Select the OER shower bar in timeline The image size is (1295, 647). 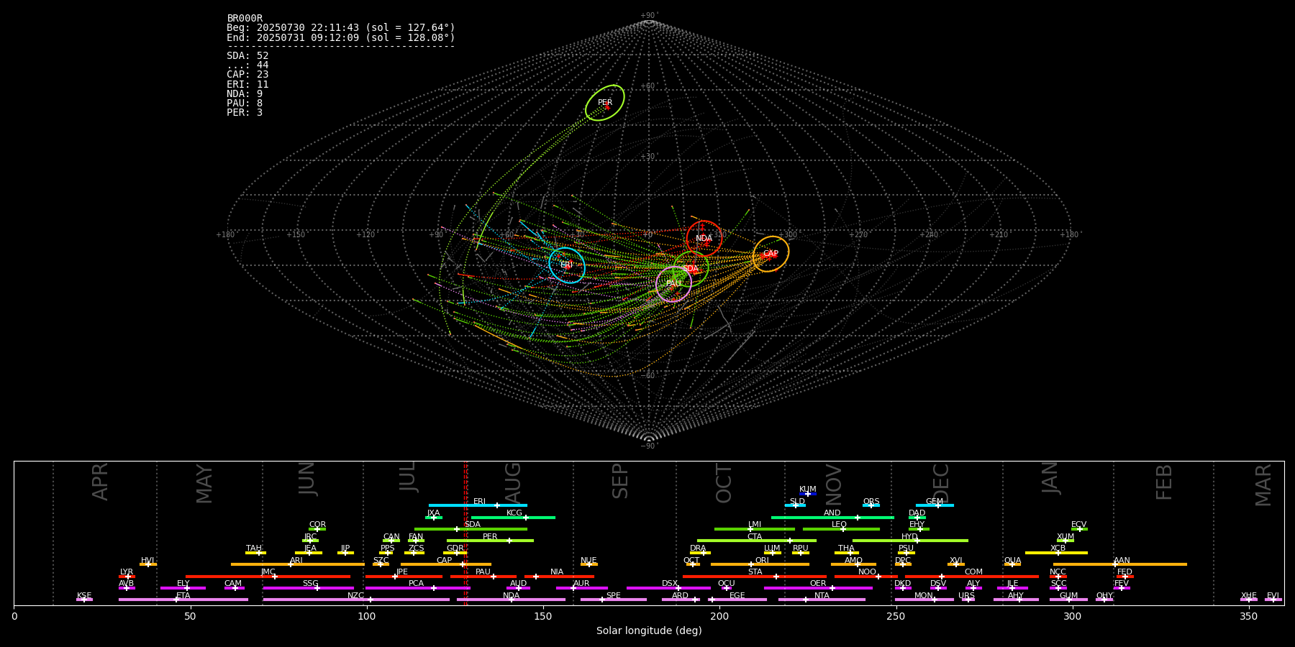[x=818, y=588]
